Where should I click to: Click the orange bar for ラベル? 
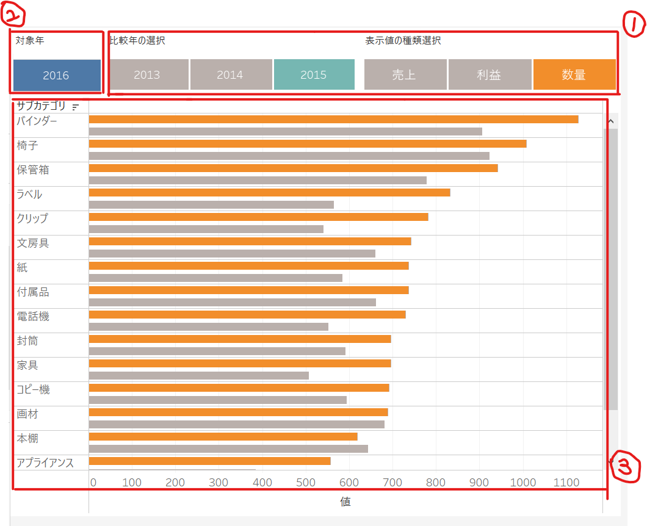[x=269, y=192]
